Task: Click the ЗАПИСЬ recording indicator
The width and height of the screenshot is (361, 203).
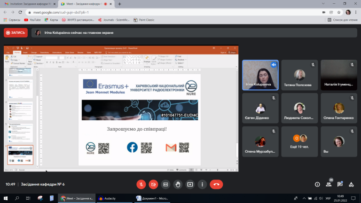Action: coord(16,33)
